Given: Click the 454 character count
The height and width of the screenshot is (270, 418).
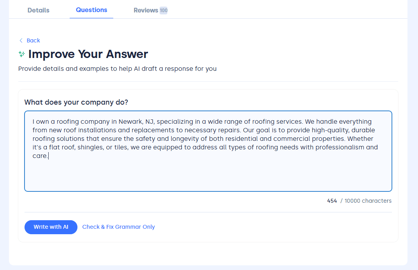Looking at the screenshot, I should pos(332,201).
